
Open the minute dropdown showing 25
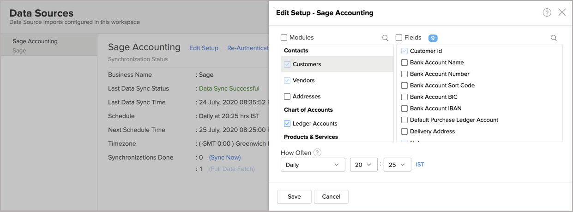[x=398, y=165]
